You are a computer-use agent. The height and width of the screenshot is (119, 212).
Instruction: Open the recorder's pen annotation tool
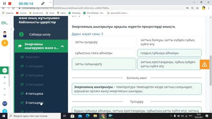(x=43, y=4)
